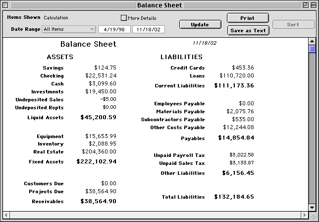Image resolution: width=319 pixels, height=222 pixels.
Task: Click the end date field 11/18/02
Action: 148,29
